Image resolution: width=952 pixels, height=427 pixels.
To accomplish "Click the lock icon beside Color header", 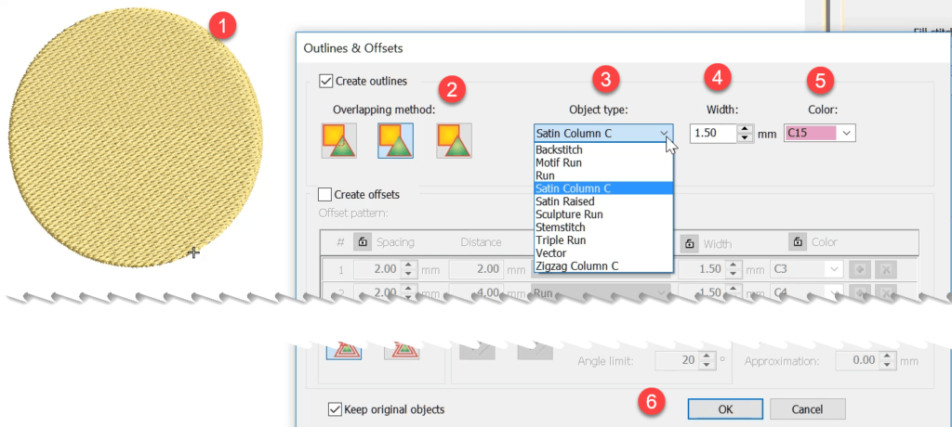I will tap(797, 242).
